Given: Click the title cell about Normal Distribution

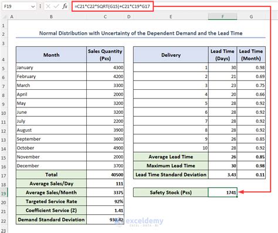Looking at the screenshot, I should click(141, 33).
